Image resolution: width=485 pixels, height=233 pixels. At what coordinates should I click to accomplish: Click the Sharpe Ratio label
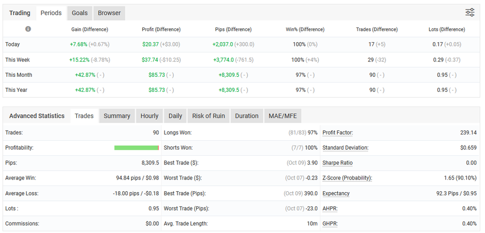[337, 163]
